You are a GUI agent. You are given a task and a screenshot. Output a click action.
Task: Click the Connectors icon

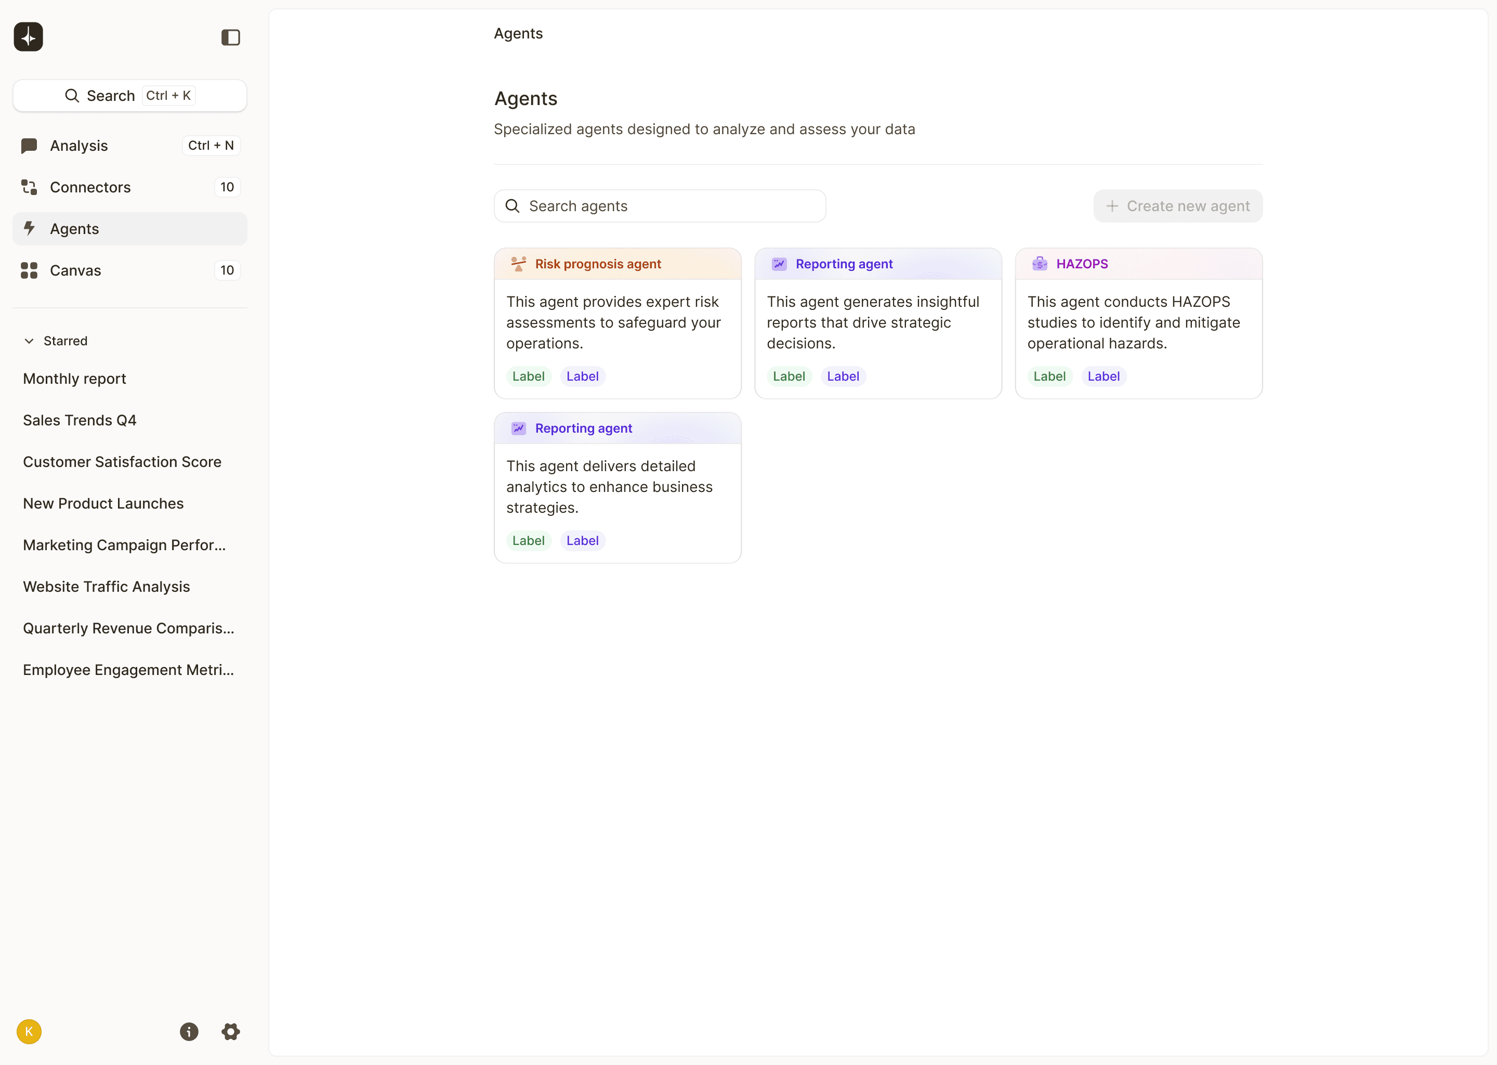(x=29, y=187)
